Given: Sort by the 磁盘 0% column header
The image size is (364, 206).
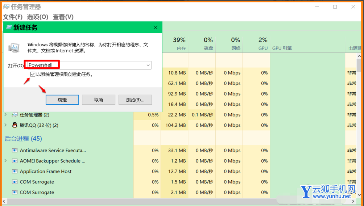Looking at the screenshot, I should click(202, 43).
